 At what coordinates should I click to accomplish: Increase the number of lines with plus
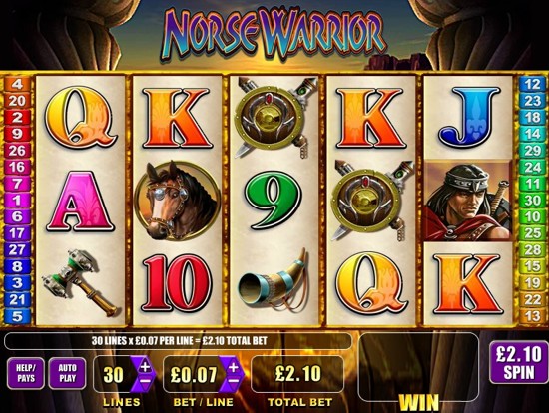coord(146,367)
